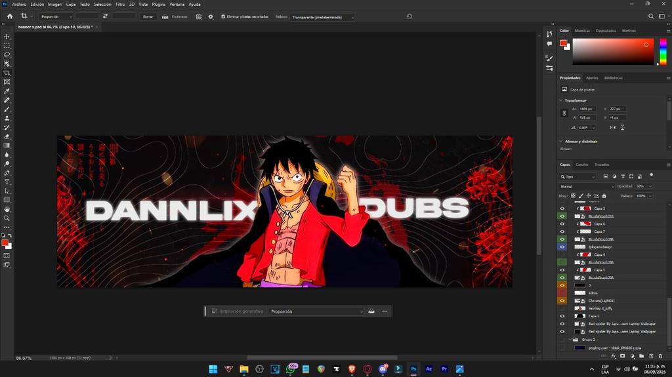
Task: Collapse the Alinear y distribuir section
Action: point(561,141)
